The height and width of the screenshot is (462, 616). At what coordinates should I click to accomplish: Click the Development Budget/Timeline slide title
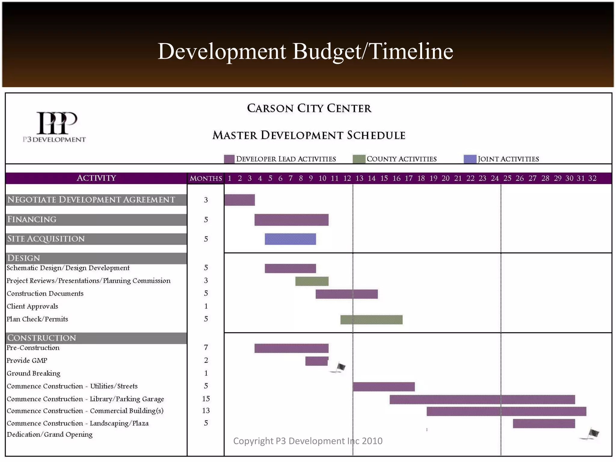[x=305, y=51]
